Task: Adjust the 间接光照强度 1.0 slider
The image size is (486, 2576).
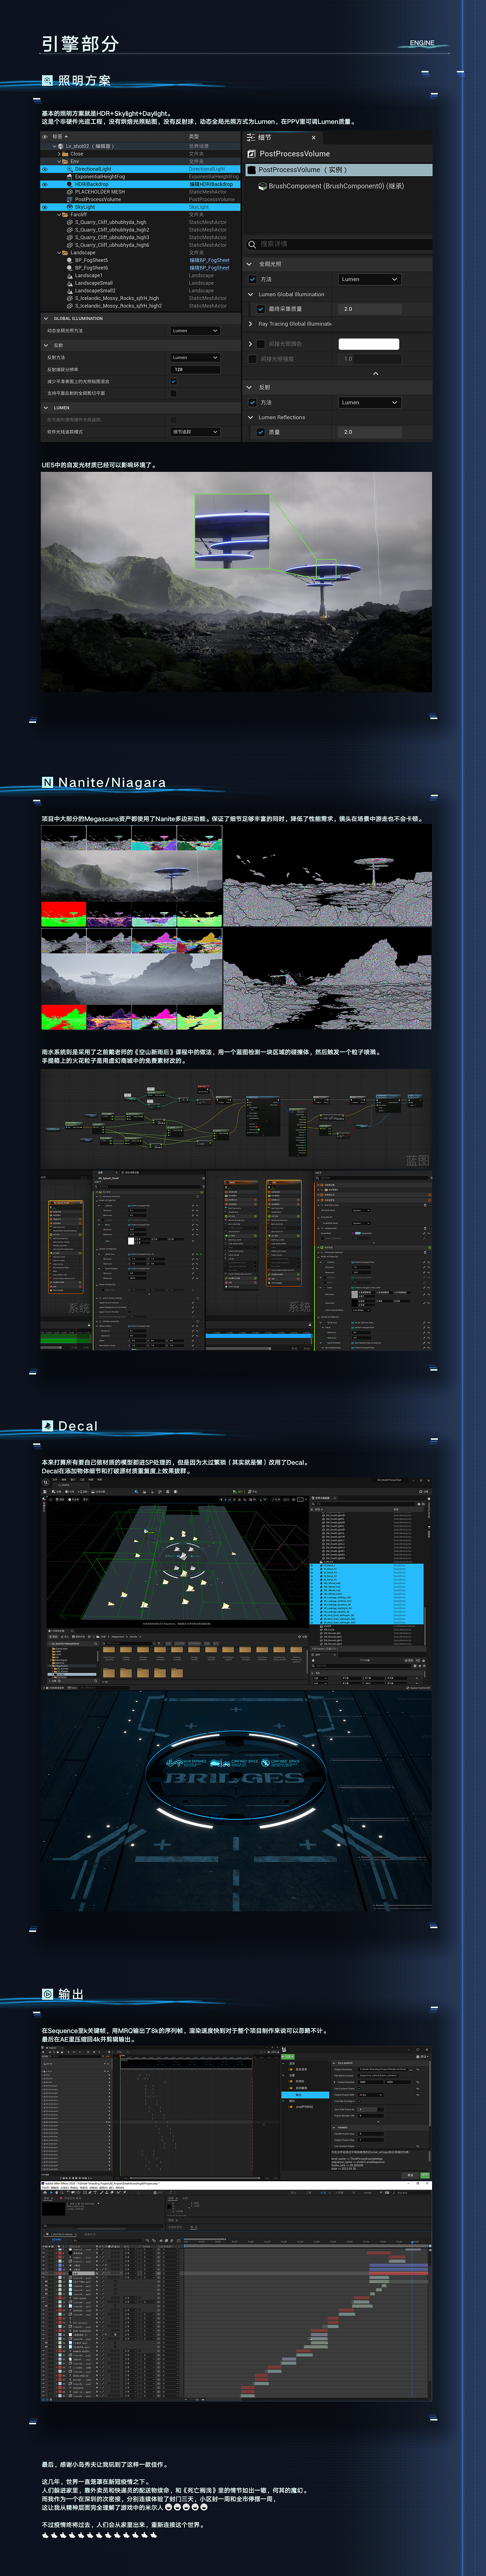Action: pos(370,359)
